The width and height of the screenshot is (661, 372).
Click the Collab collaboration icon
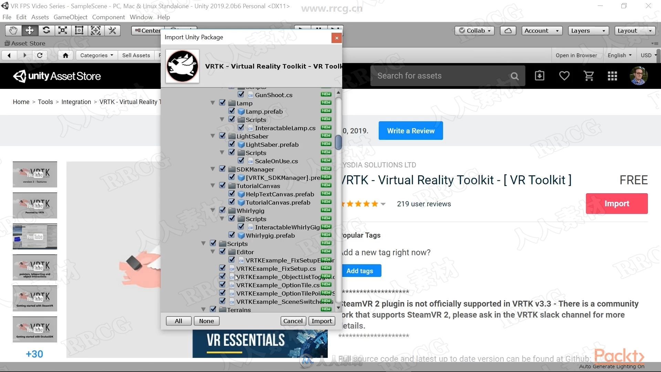tap(473, 30)
